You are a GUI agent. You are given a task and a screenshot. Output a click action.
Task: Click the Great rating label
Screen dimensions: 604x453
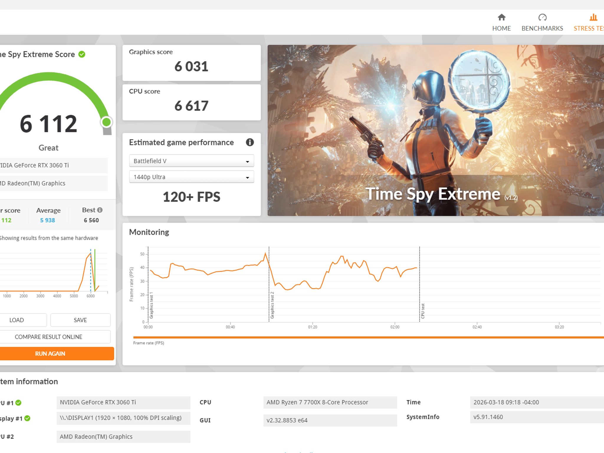tap(49, 148)
